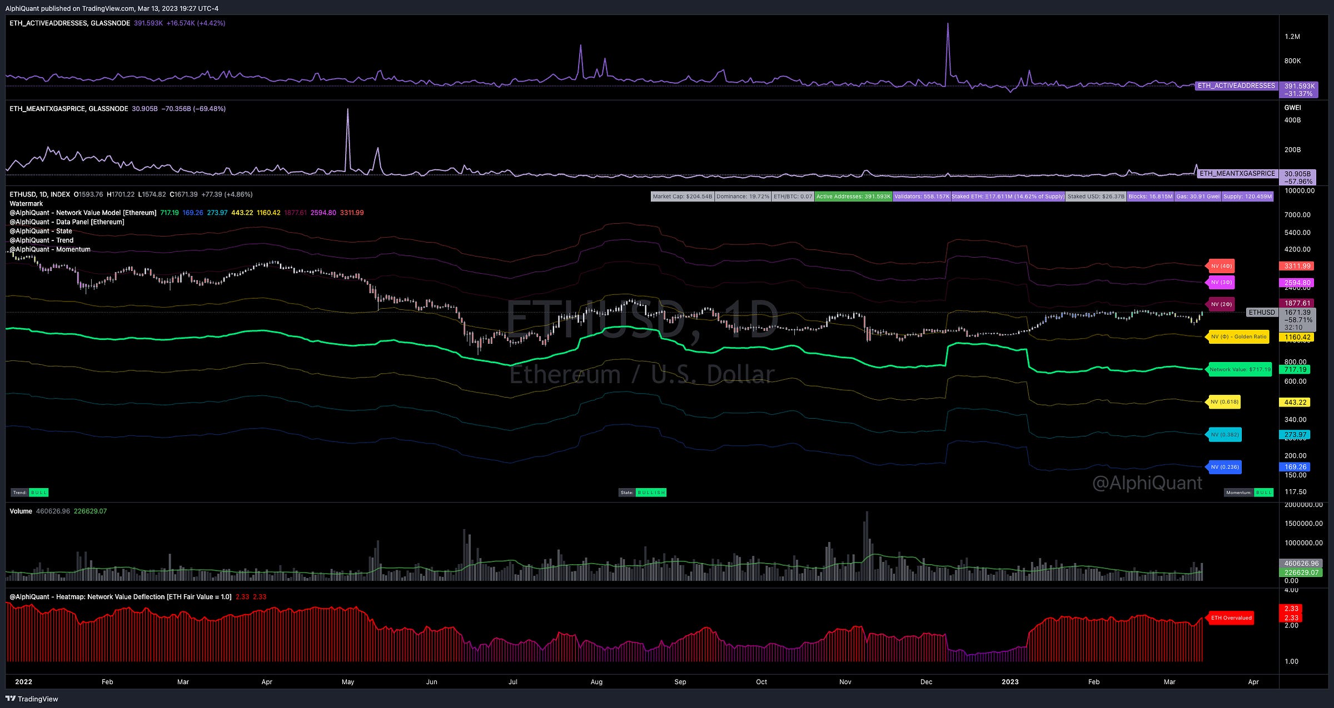
Task: Click the red NV (4Φ) line label
Action: [x=1221, y=266]
